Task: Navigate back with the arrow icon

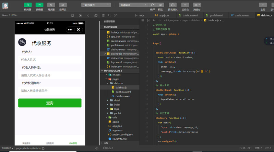Action: 154,20
